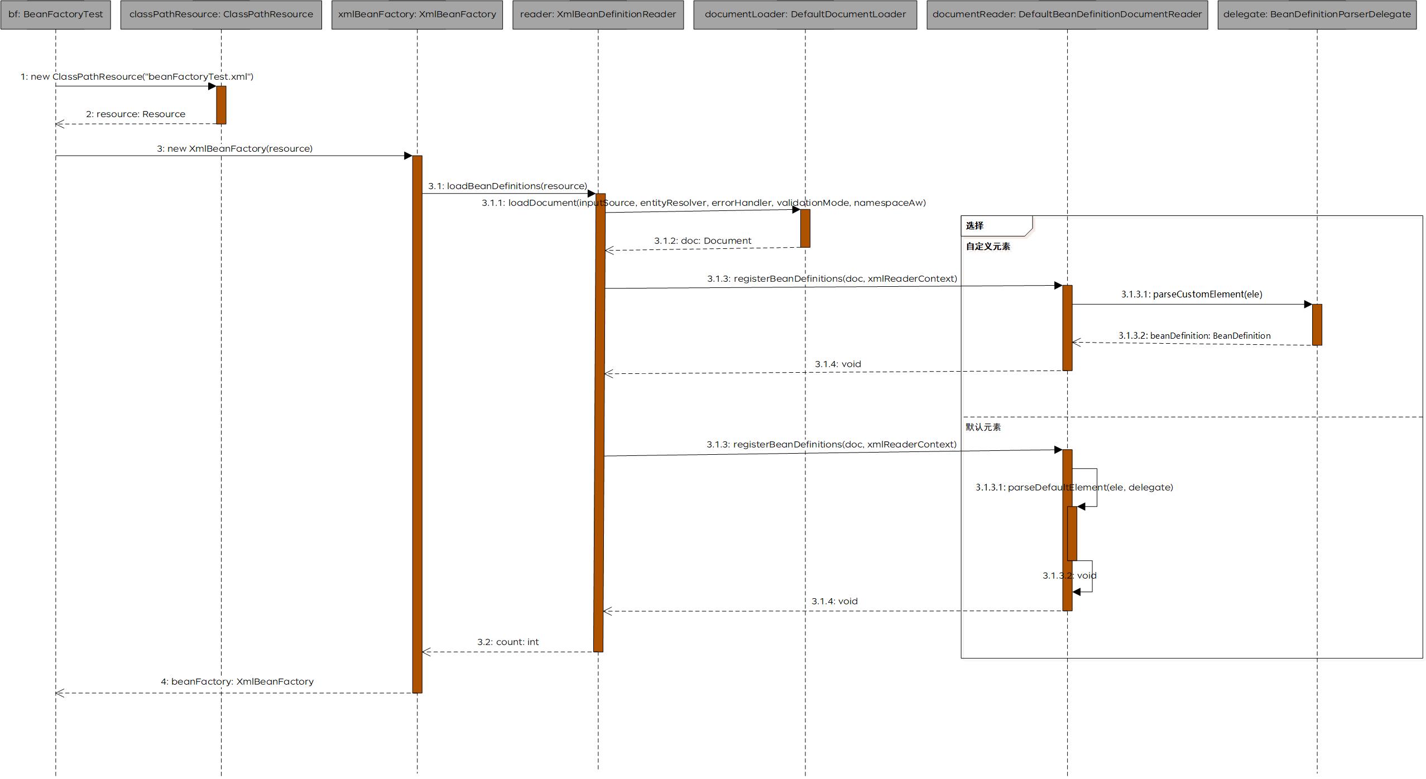1426x779 pixels.
Task: Select the delegate: BeanDefinitionParserDelegate lifeline header
Action: point(1317,15)
